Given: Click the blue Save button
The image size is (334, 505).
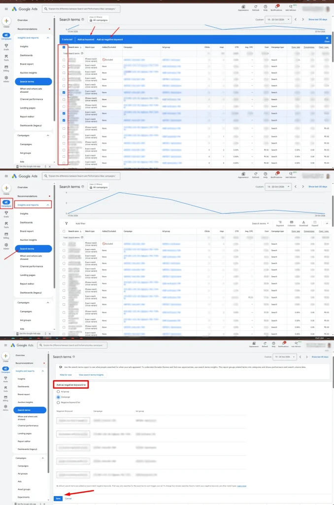Looking at the screenshot, I should [x=58, y=499].
